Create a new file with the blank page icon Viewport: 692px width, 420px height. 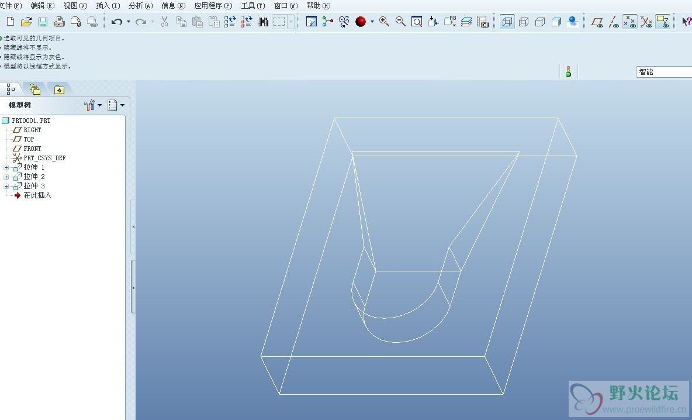(x=11, y=21)
